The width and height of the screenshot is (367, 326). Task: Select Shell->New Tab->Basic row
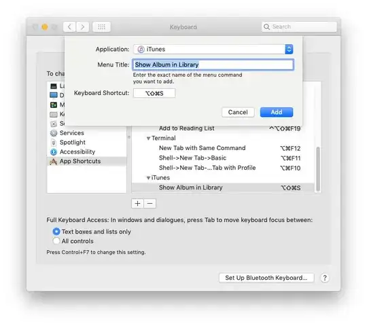(223, 158)
